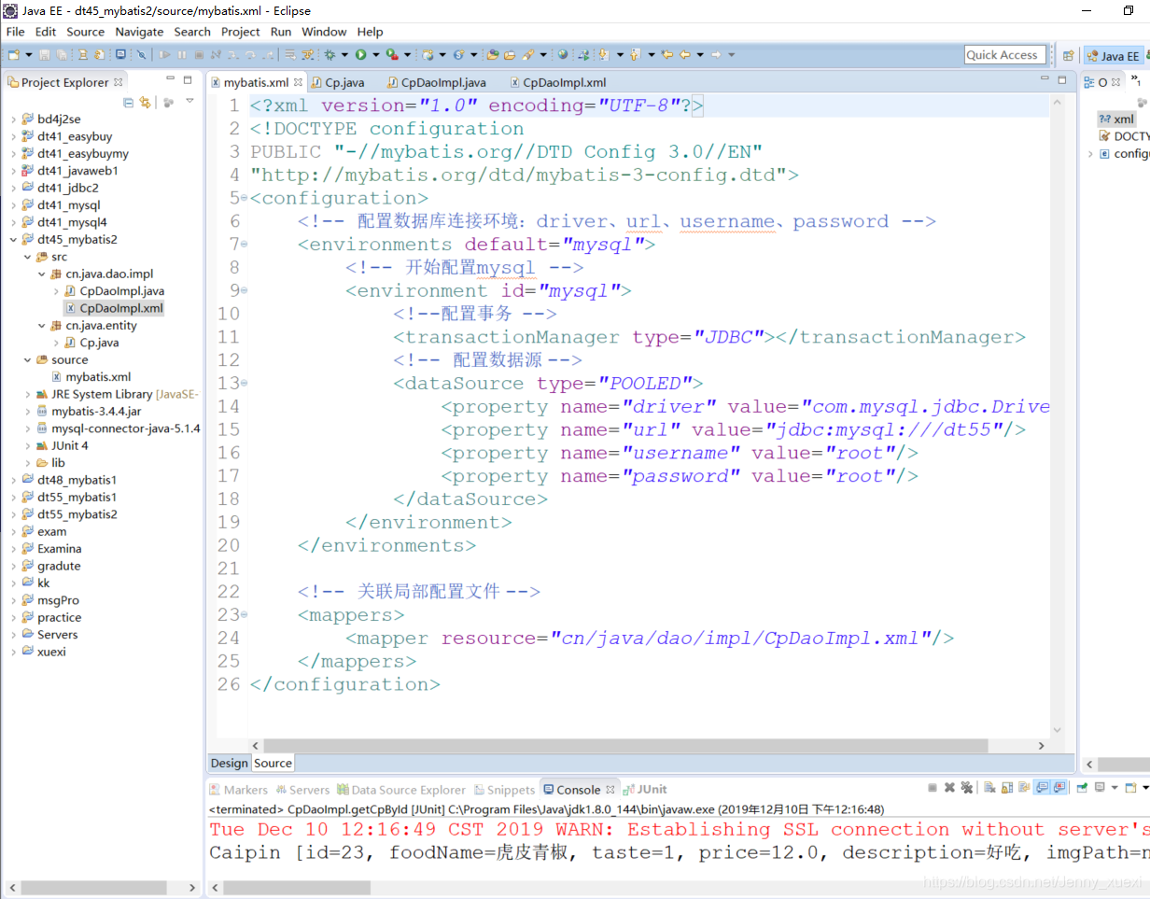This screenshot has width=1150, height=899.
Task: Collapse the dt45_mybatis2 project node
Action: click(x=12, y=239)
